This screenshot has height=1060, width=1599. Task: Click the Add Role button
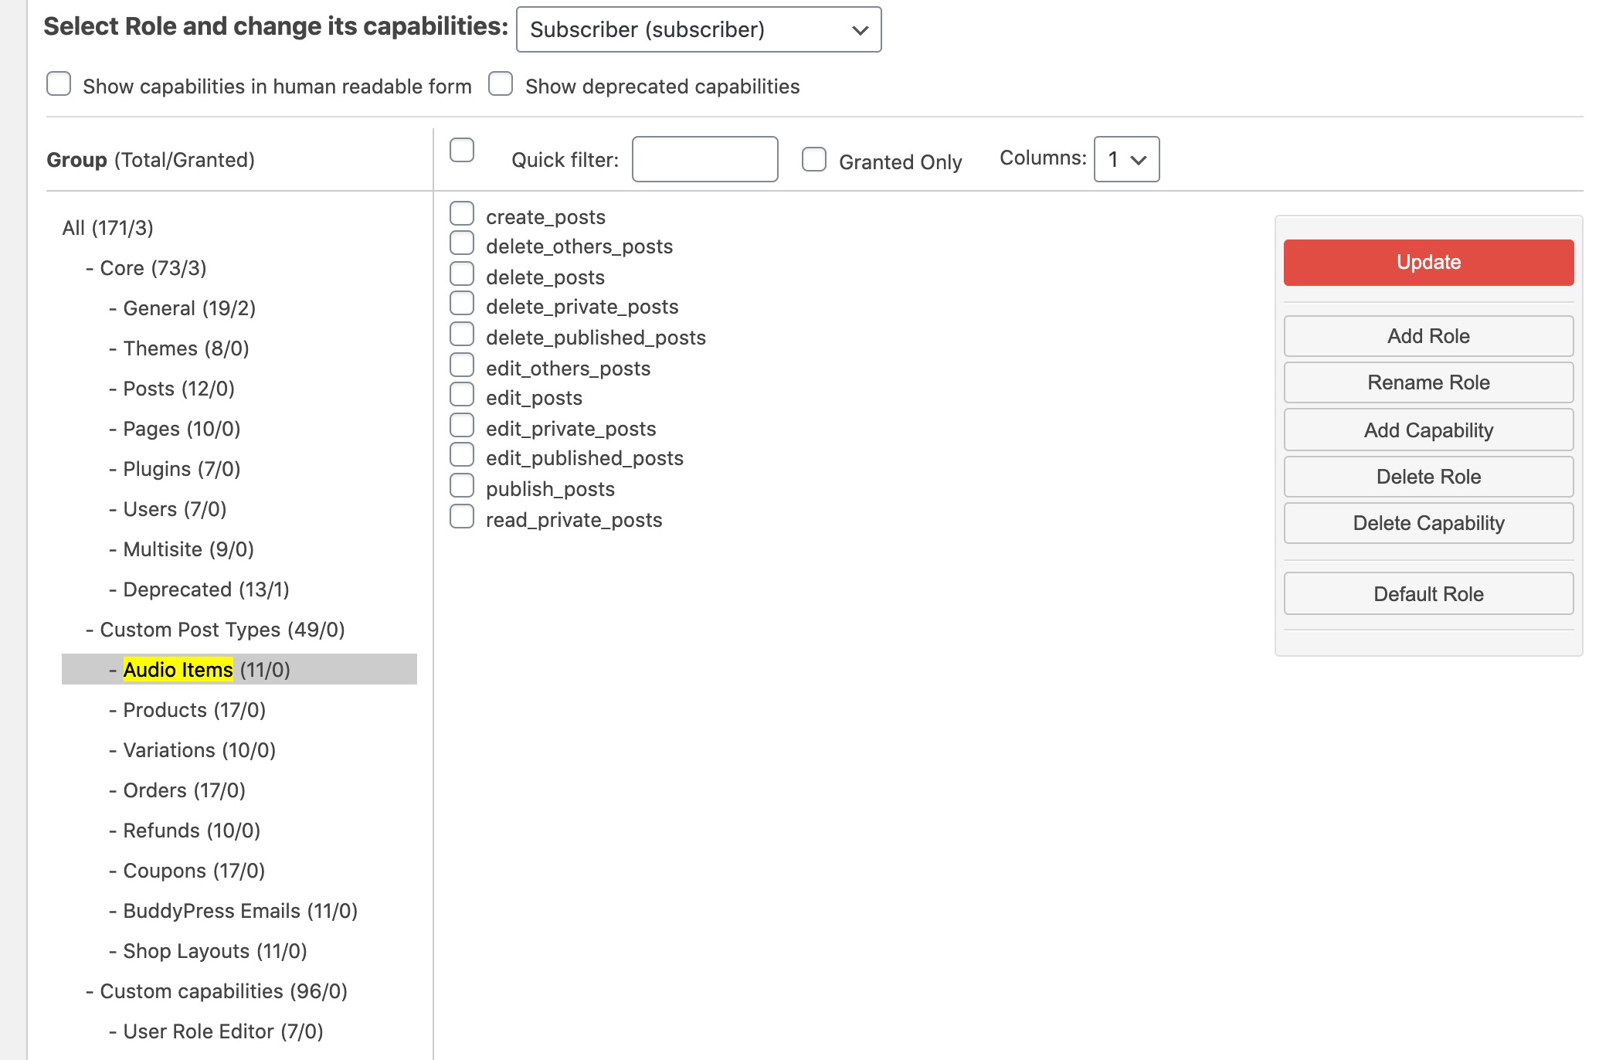(x=1428, y=336)
